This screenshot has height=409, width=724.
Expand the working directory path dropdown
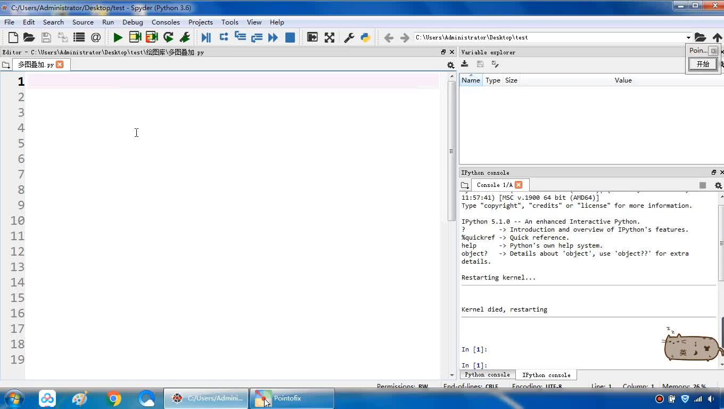[x=688, y=37]
